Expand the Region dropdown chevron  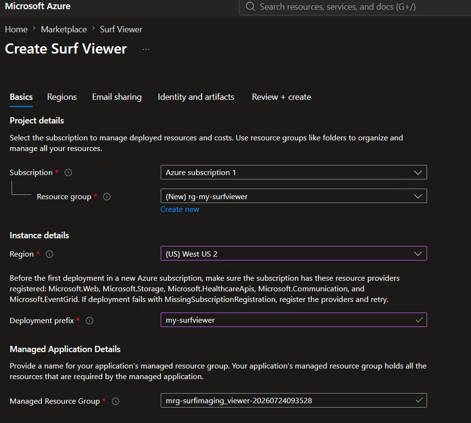pos(418,254)
